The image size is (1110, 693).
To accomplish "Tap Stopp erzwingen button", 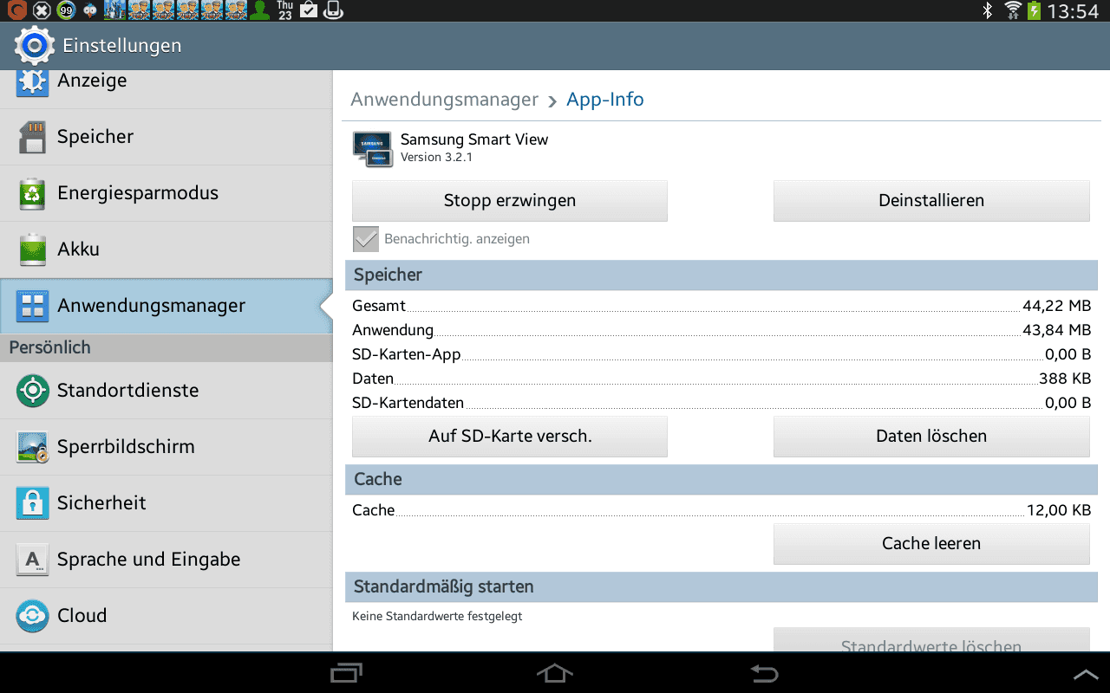I will tap(510, 201).
